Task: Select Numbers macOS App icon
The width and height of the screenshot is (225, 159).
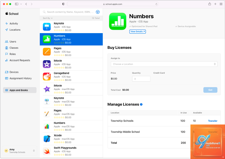Action: 47,126
